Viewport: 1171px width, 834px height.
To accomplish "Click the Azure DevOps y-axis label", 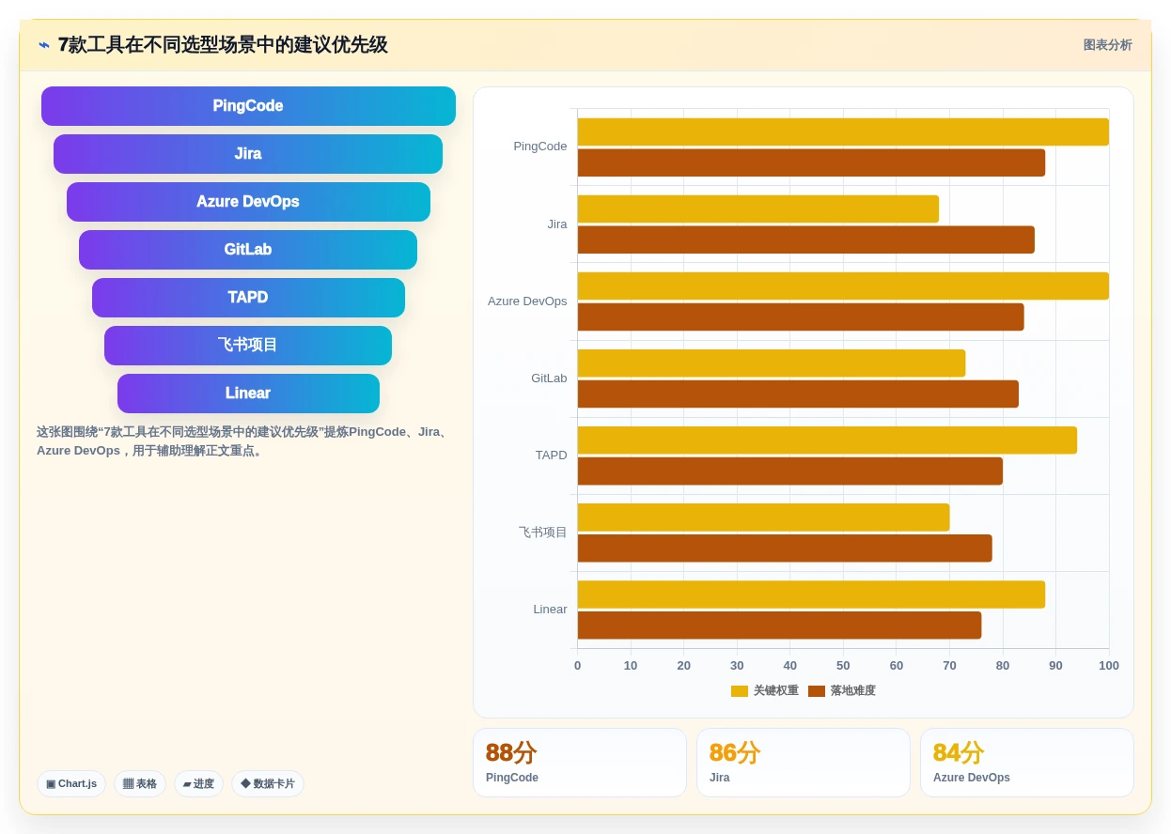I will 527,301.
